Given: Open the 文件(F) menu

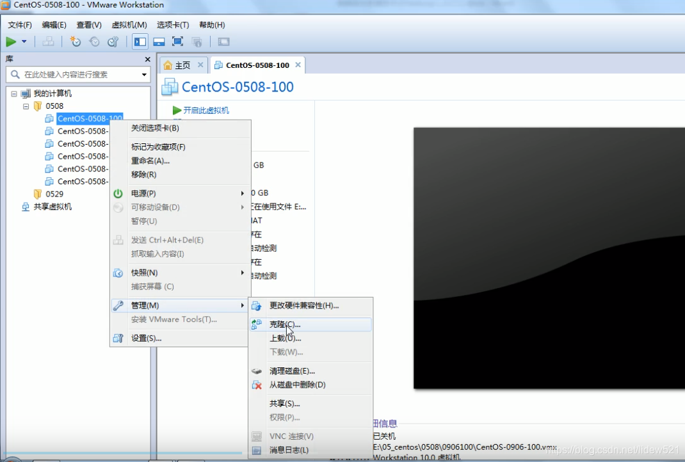Looking at the screenshot, I should tap(20, 25).
